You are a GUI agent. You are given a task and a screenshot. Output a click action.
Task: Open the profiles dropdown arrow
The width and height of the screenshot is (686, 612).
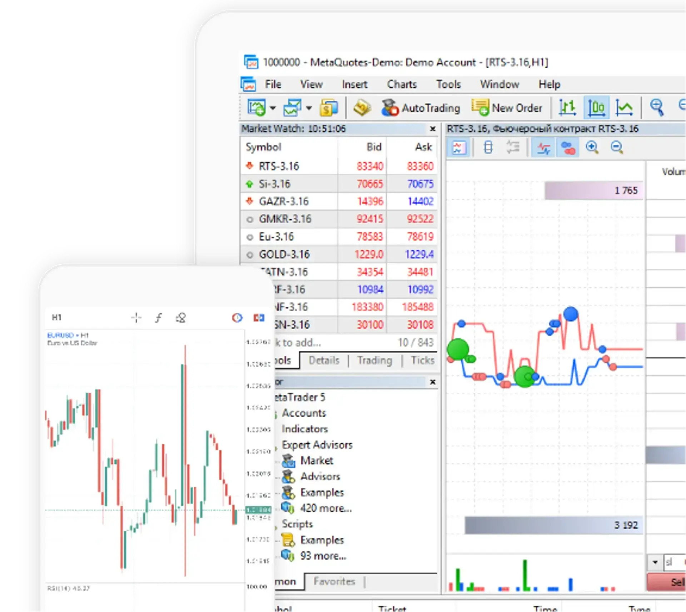pyautogui.click(x=309, y=108)
